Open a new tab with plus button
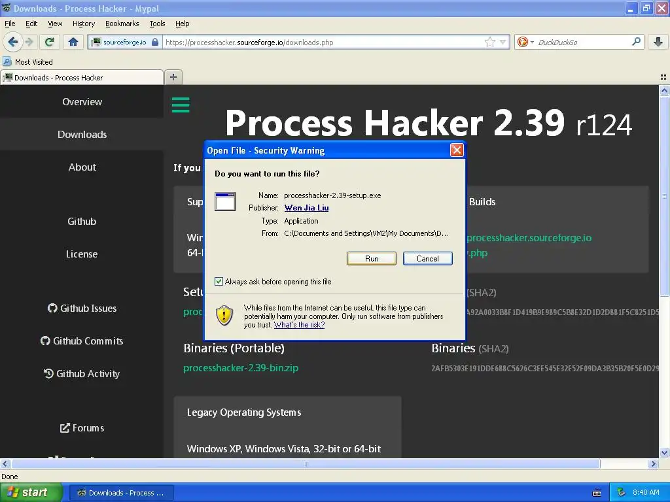670x502 pixels. pos(173,77)
